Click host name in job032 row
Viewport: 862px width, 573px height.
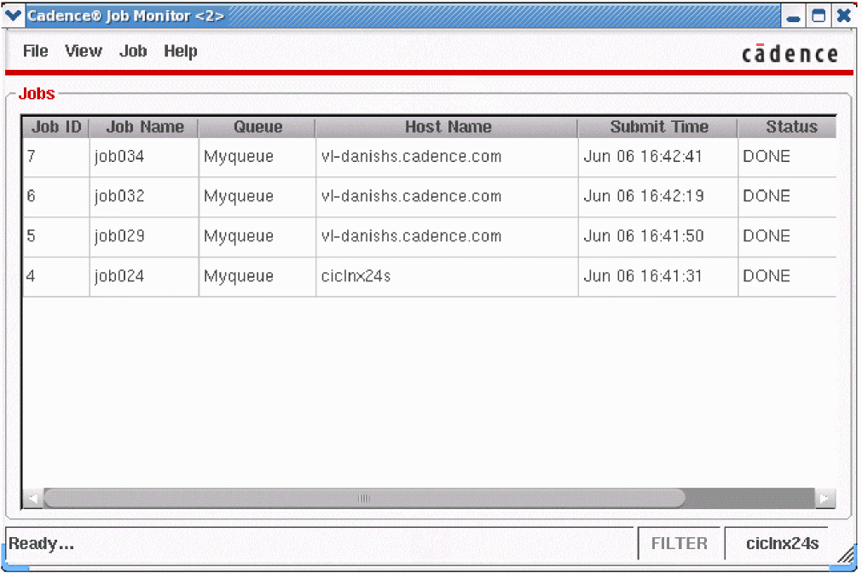(448, 197)
